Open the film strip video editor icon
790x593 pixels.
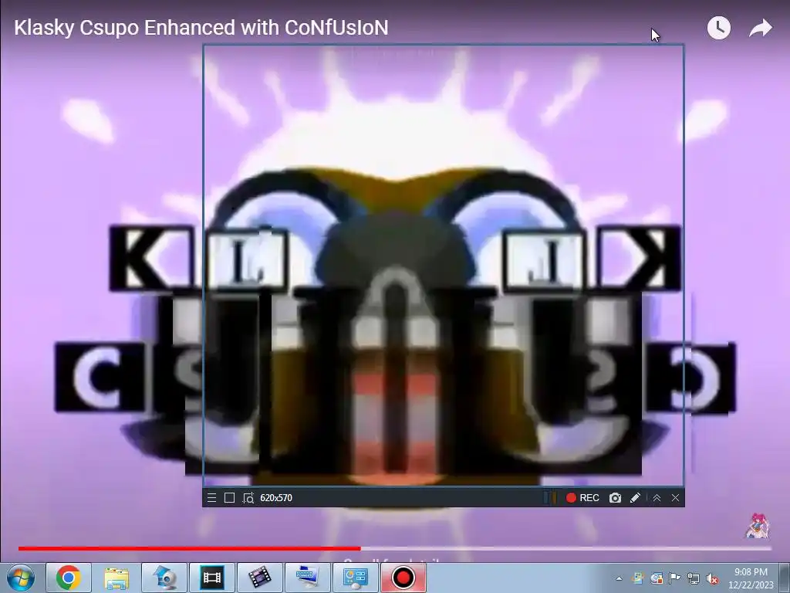[211, 578]
